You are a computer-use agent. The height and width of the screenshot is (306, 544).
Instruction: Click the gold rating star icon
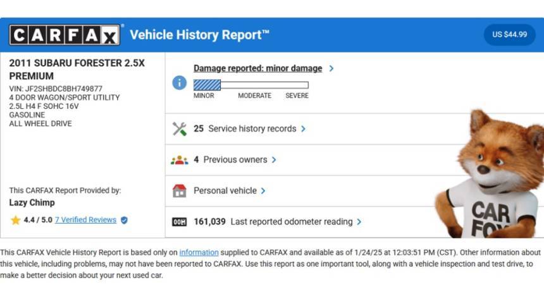(15, 220)
